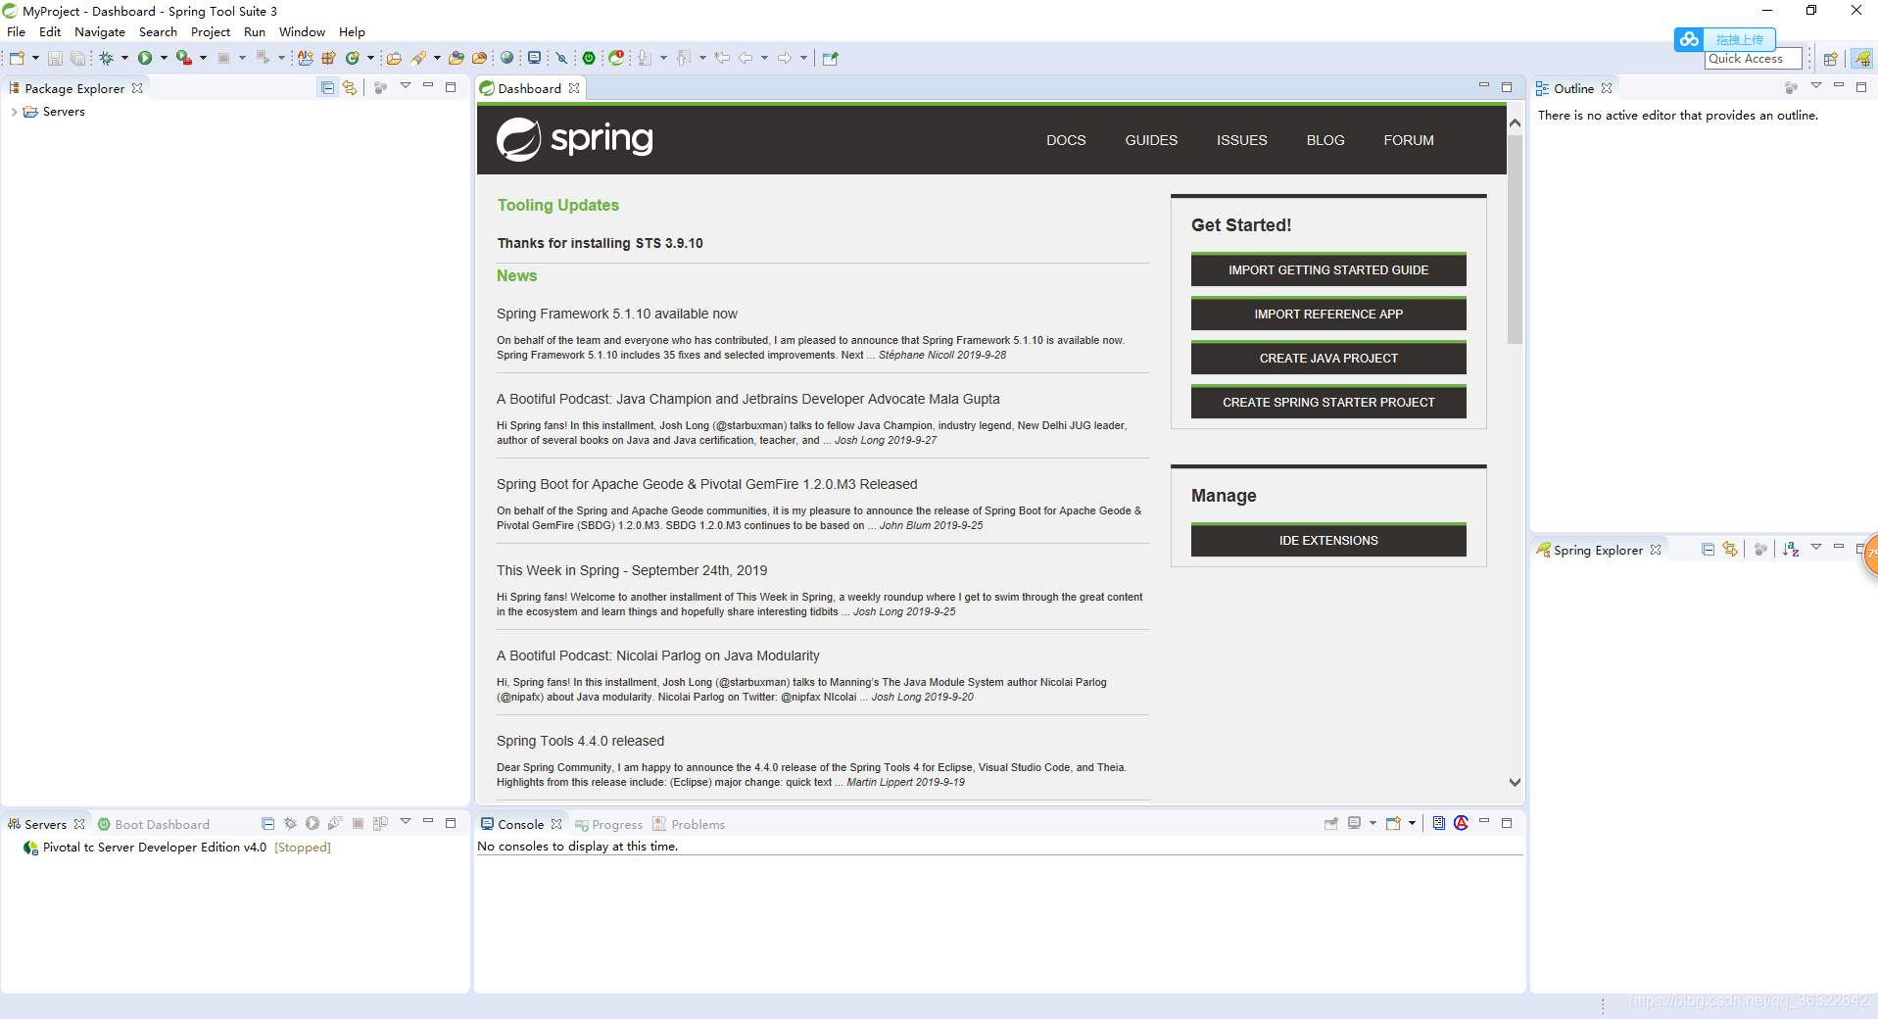Click the red A icon in Console toolbar
The width and height of the screenshot is (1878, 1019).
(1461, 823)
